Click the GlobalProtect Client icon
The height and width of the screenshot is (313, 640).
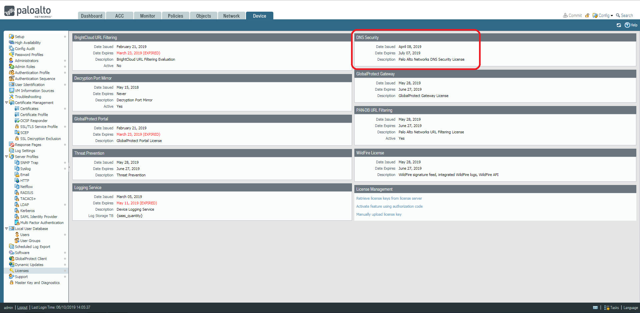(x=11, y=259)
